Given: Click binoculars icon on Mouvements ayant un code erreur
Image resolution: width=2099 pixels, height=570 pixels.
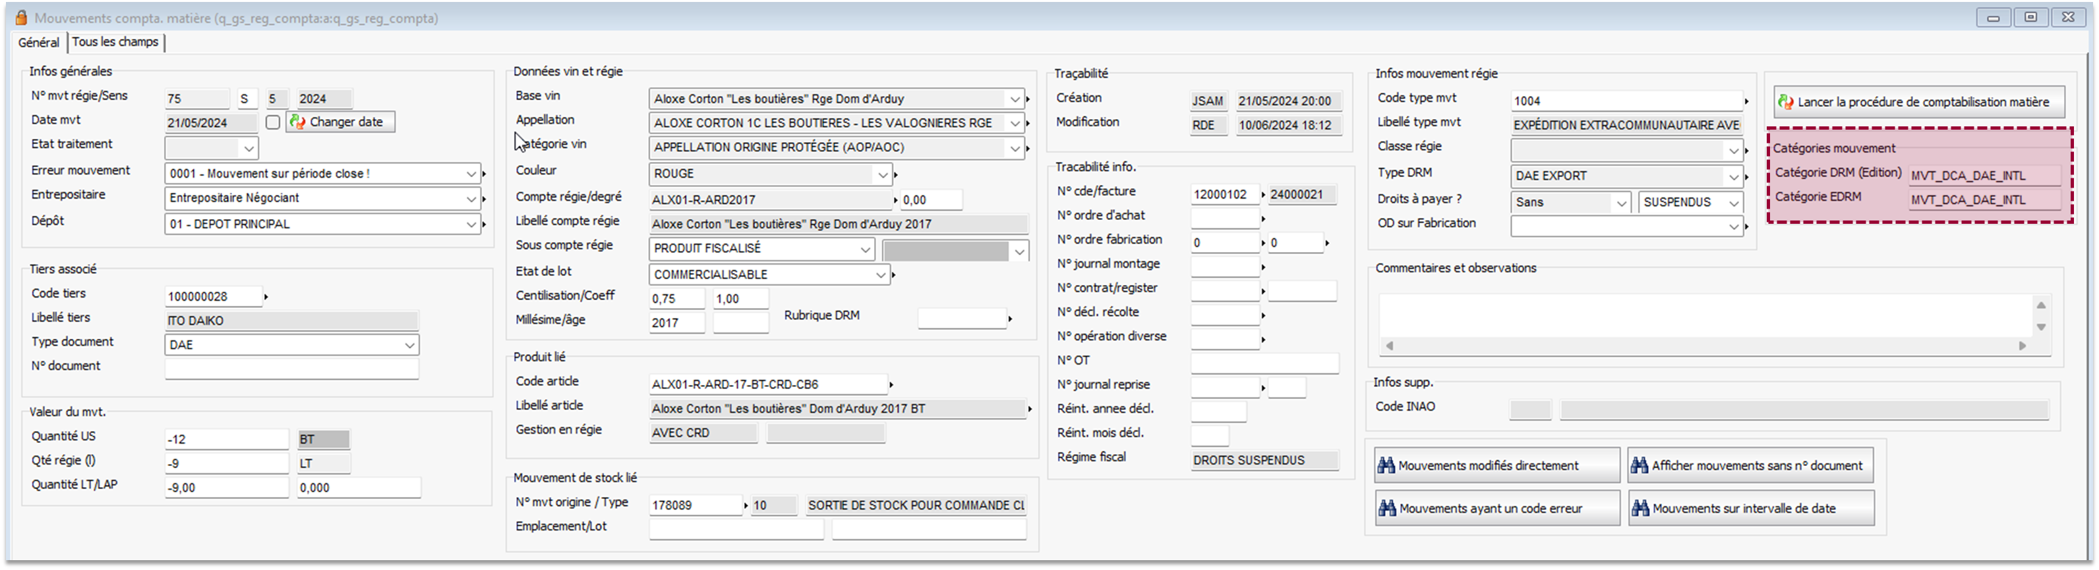Looking at the screenshot, I should (1386, 508).
